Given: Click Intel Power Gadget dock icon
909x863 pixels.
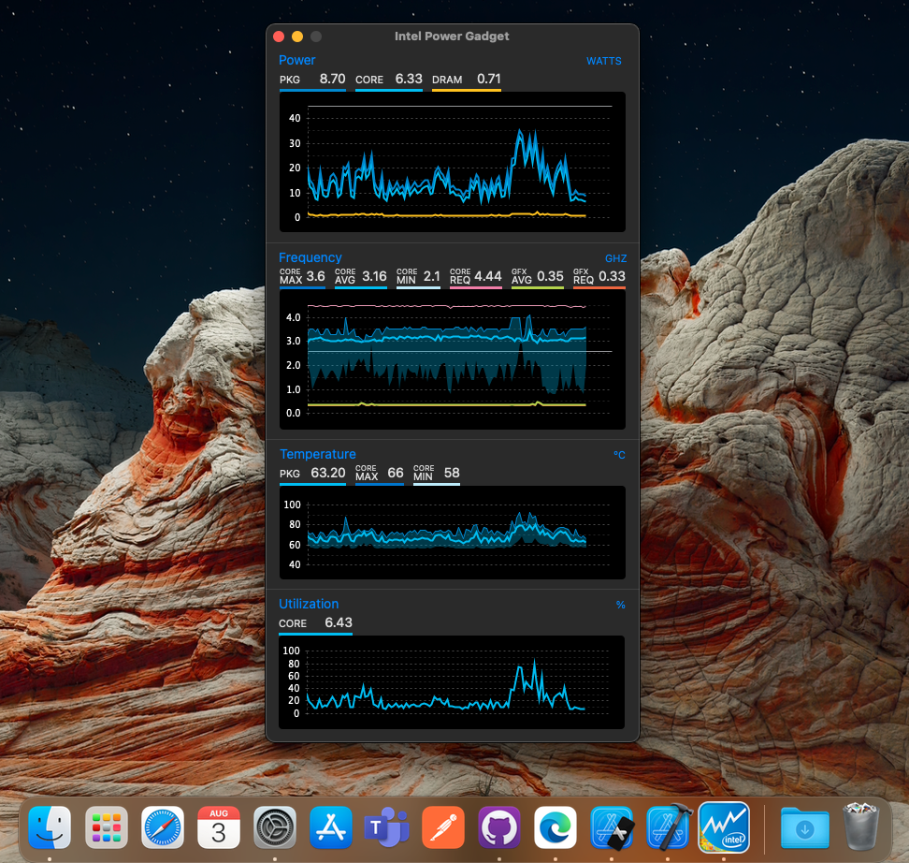Looking at the screenshot, I should (724, 827).
